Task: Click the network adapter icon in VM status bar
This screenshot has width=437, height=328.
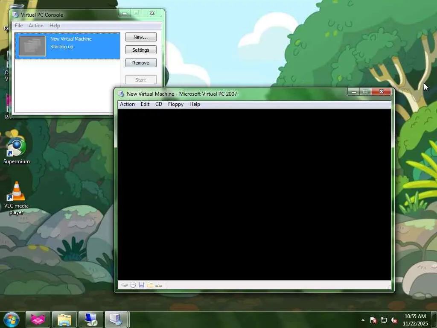Action: pos(159,285)
